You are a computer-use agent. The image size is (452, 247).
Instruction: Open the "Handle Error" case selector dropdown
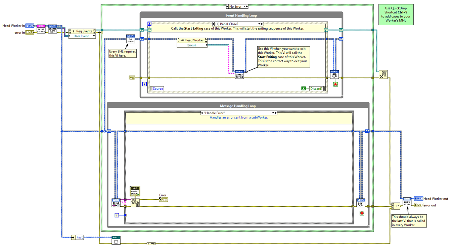tap(273, 113)
